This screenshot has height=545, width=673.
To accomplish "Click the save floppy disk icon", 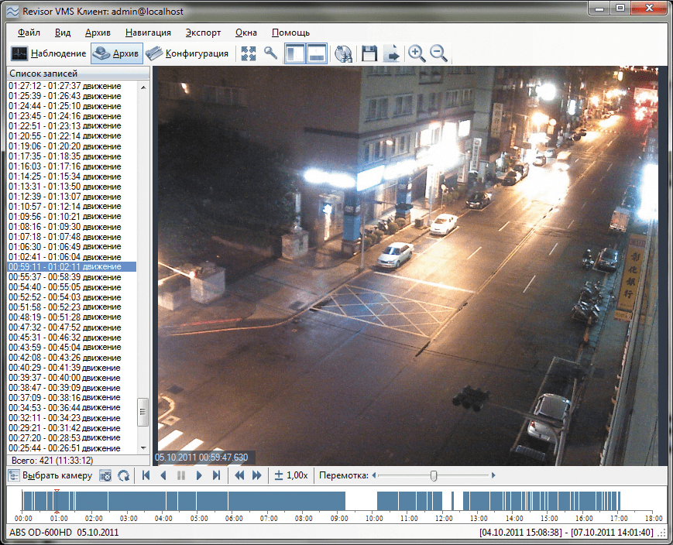I will click(x=369, y=53).
